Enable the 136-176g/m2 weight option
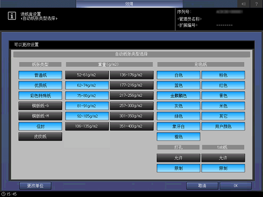Screen dimensions: 263x197 pyautogui.click(x=132, y=75)
